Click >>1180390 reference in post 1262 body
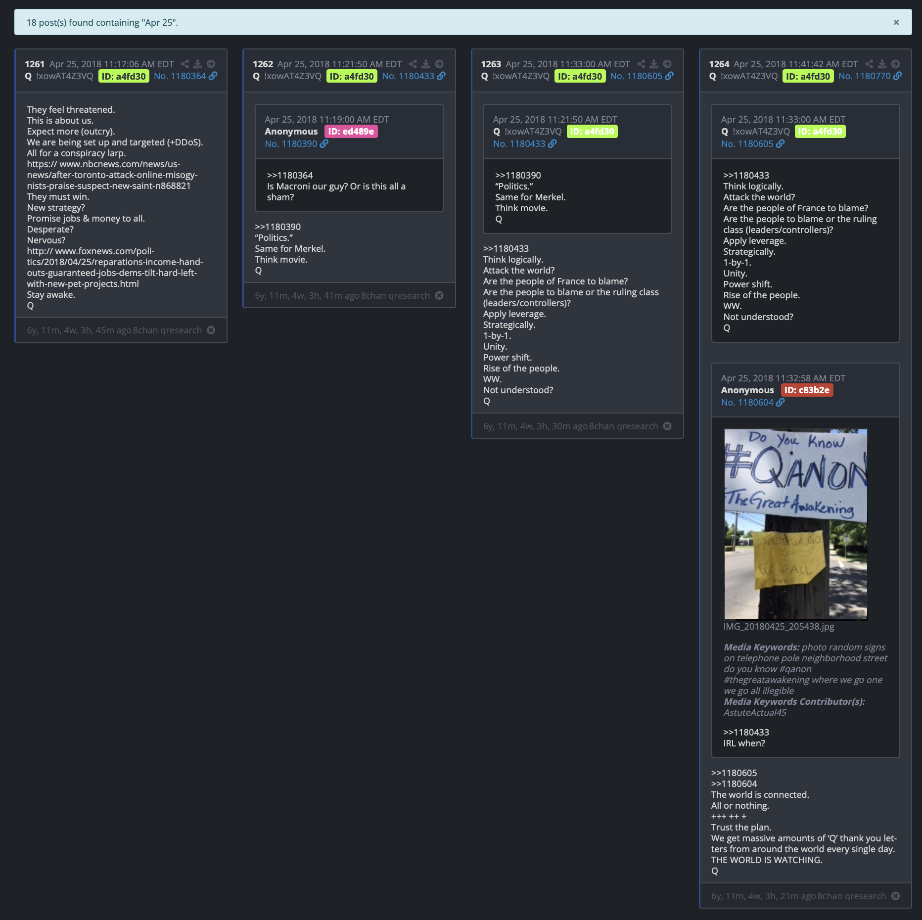Viewport: 922px width, 920px height. [277, 227]
